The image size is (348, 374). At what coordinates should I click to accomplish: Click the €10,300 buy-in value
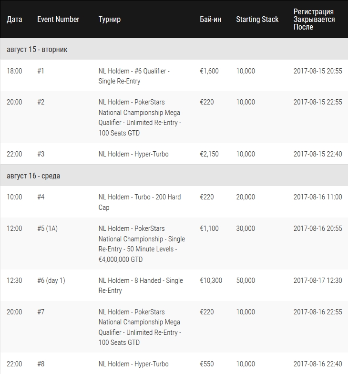pyautogui.click(x=211, y=280)
